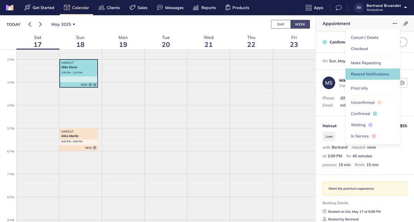Set status to Waiting
This screenshot has width=414, height=222.
(373, 125)
